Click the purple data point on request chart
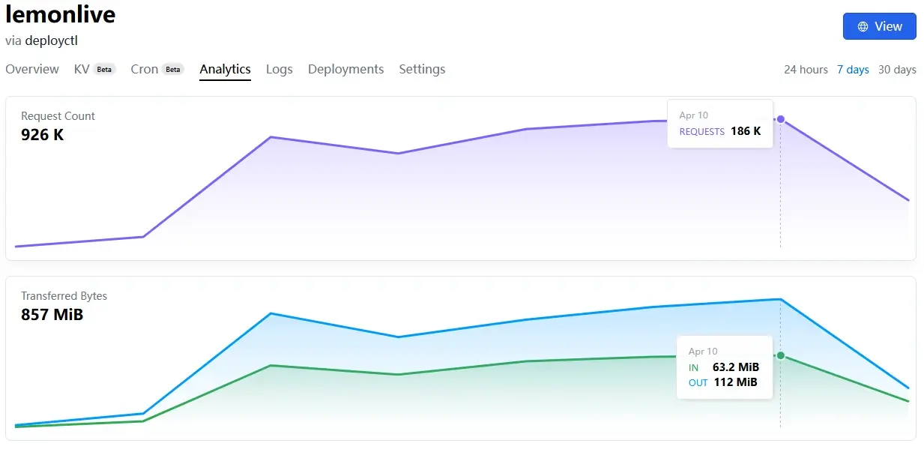The image size is (924, 449). [781, 119]
